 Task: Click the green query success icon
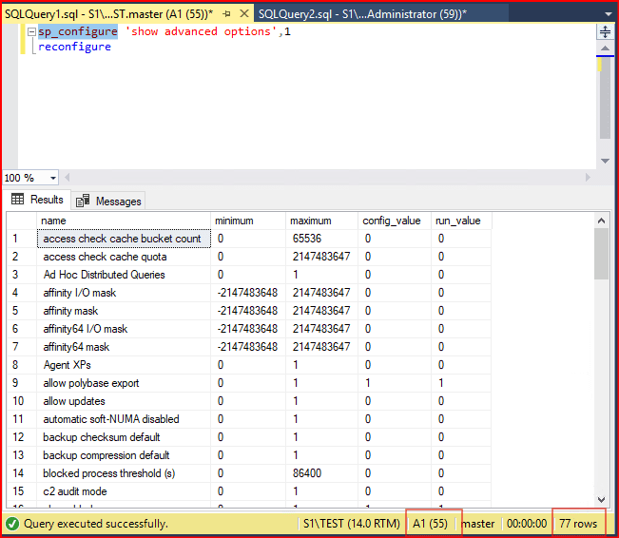(13, 524)
